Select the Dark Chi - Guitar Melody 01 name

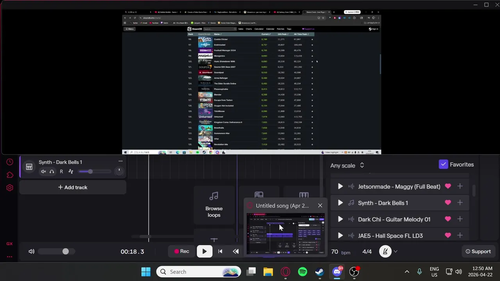pyautogui.click(x=394, y=219)
